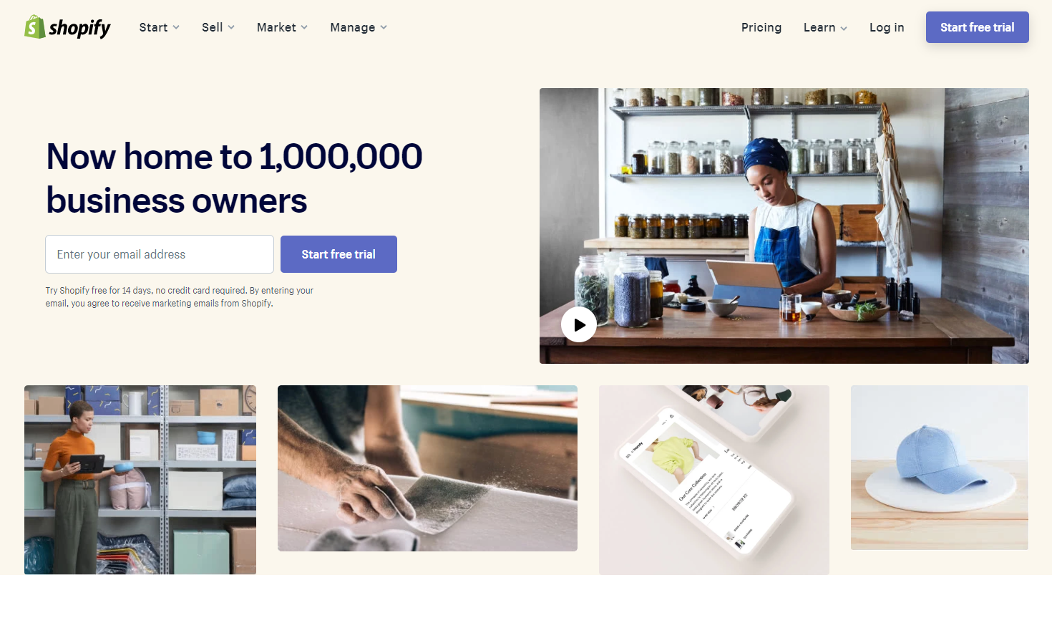Play the hero video with play button
The image size is (1052, 623).
(579, 324)
